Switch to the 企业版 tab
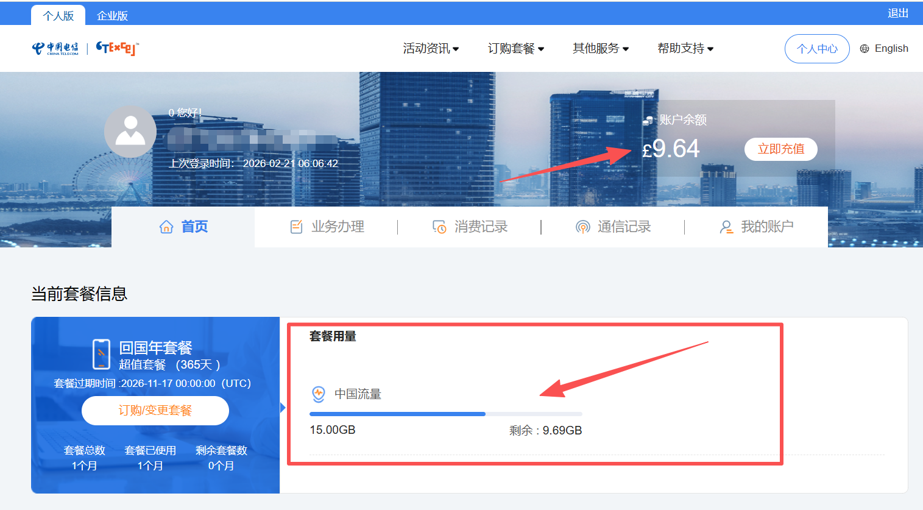 pos(112,16)
